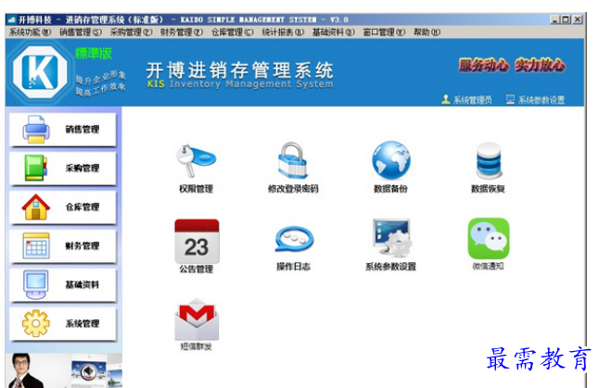The width and height of the screenshot is (599, 388).
Task: Open the 统计报表 menu
Action: coord(283,32)
